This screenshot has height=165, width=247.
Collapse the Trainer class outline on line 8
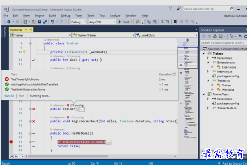click(30, 43)
